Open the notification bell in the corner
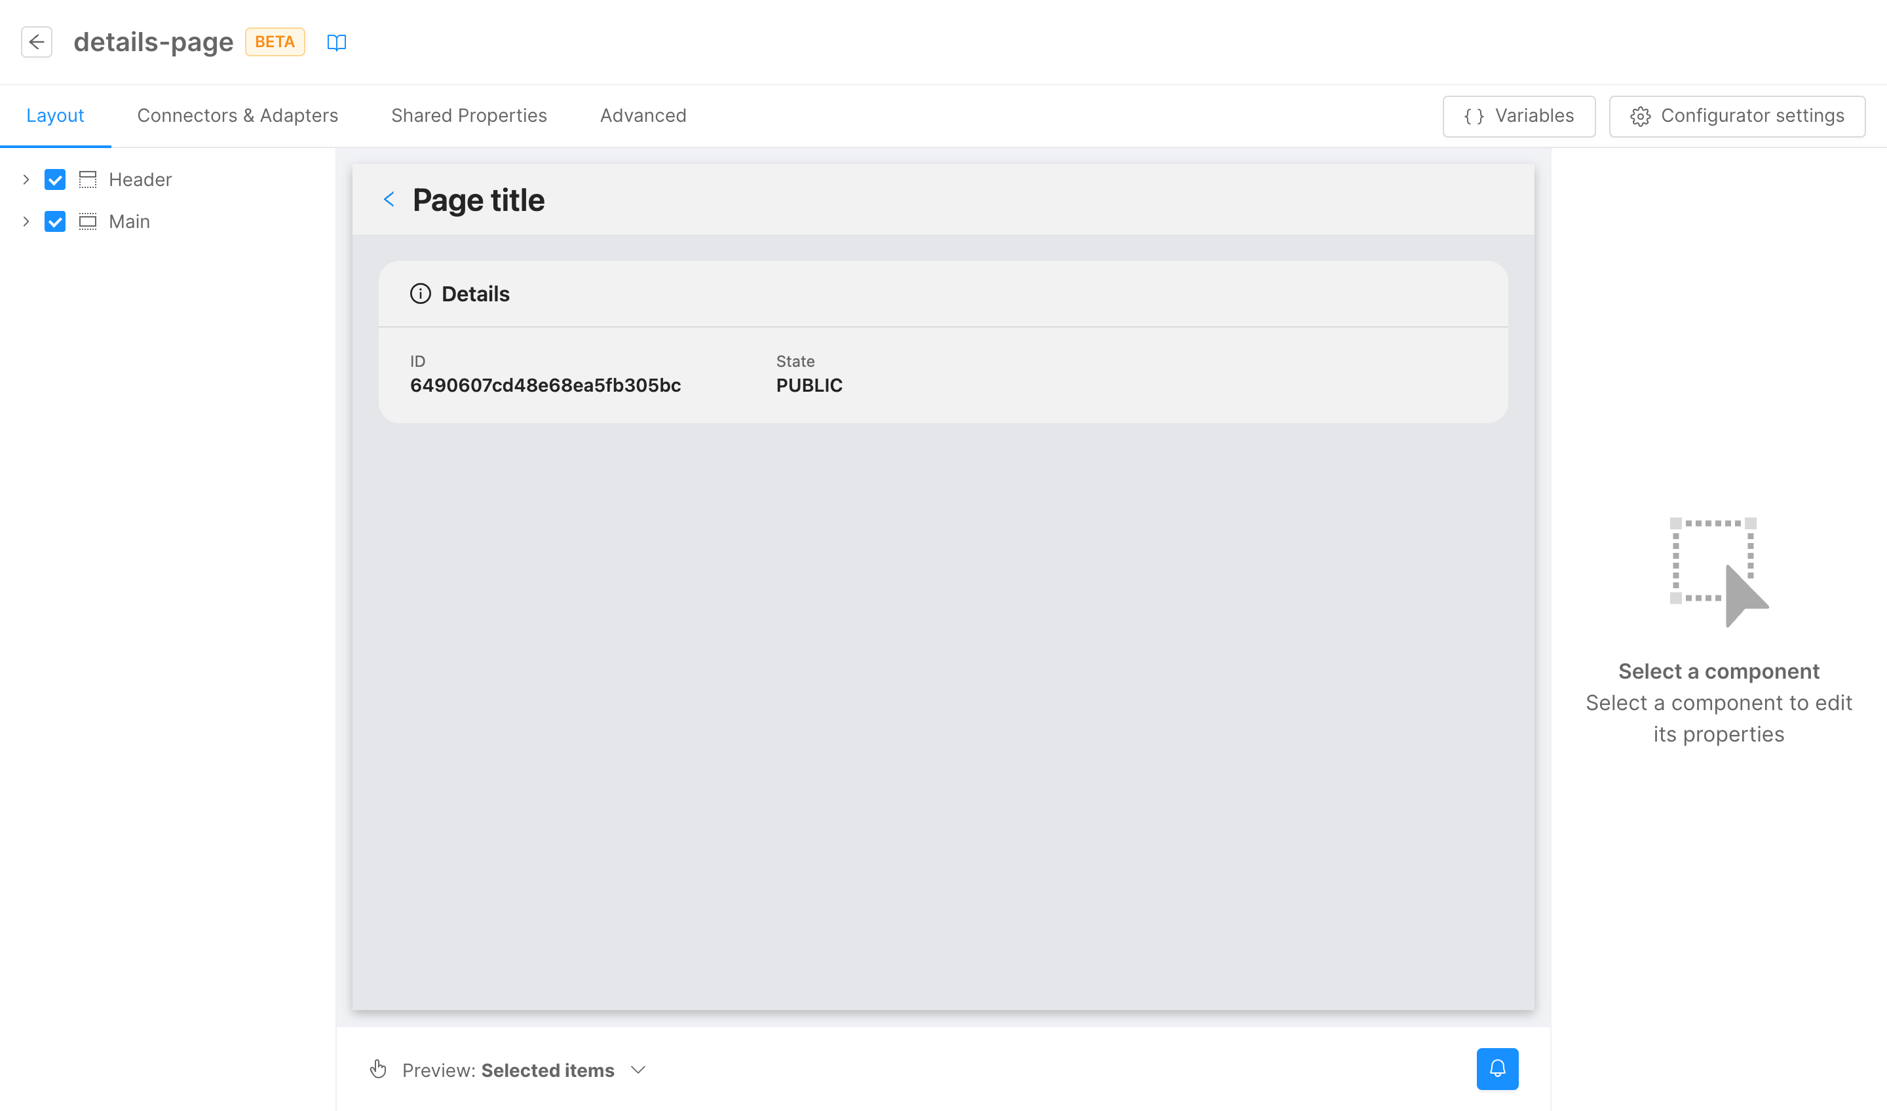The height and width of the screenshot is (1111, 1887). coord(1498,1069)
